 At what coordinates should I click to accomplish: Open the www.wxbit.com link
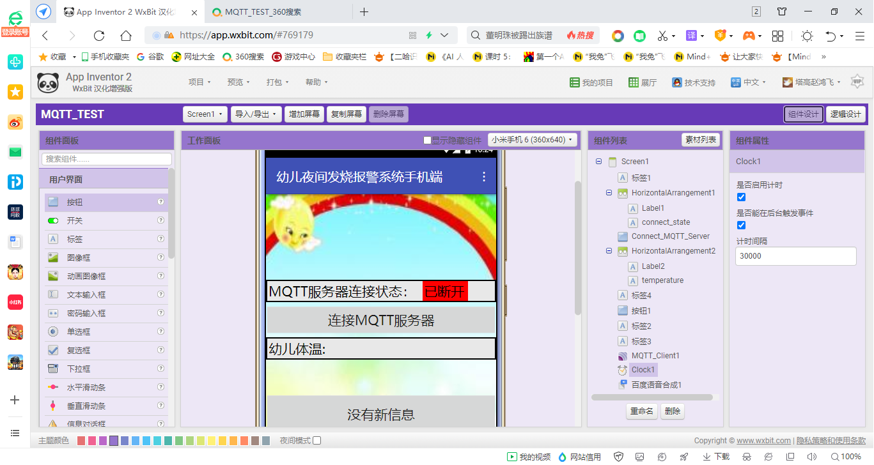pyautogui.click(x=763, y=441)
